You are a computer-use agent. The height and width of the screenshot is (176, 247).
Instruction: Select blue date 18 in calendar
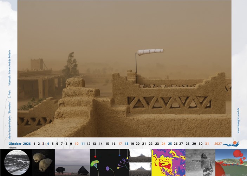pyautogui.click(x=126, y=144)
